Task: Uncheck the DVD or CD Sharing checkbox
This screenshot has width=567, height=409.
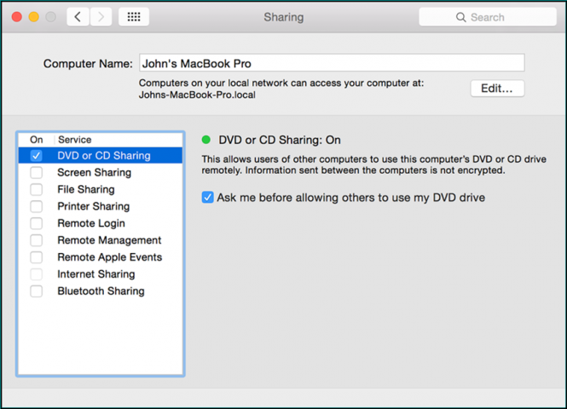Action: [x=36, y=156]
